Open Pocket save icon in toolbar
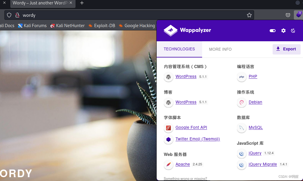303x181 pixels. pos(288,15)
